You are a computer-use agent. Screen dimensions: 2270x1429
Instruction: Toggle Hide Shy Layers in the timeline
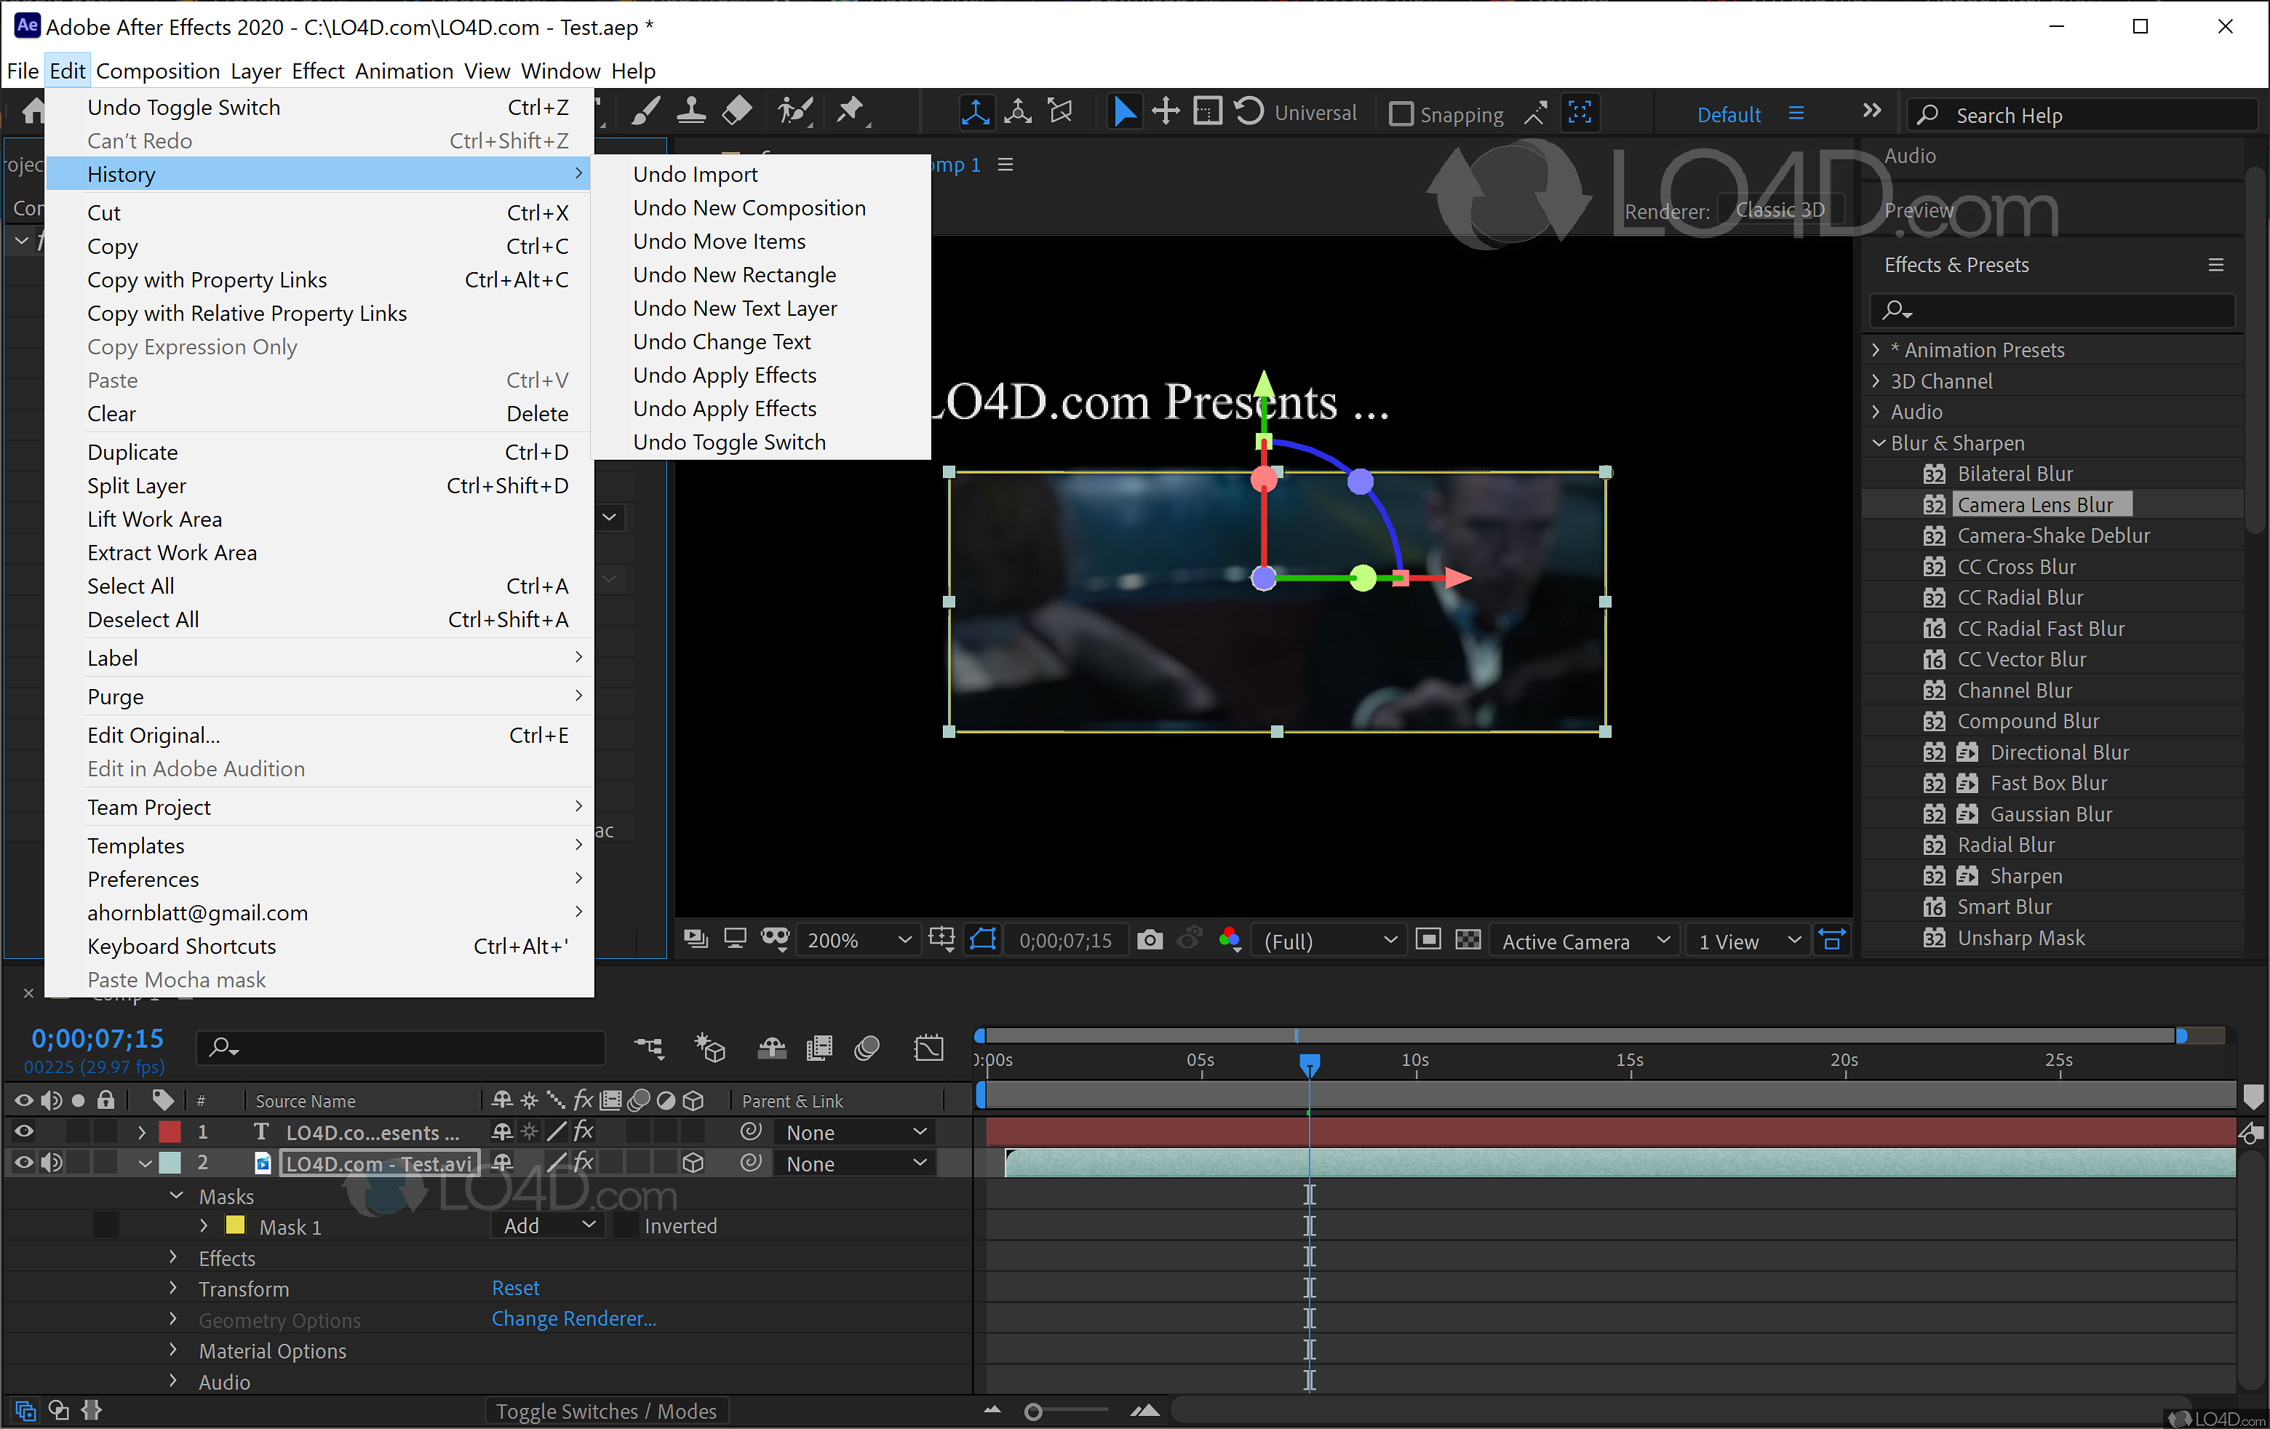click(x=771, y=1047)
